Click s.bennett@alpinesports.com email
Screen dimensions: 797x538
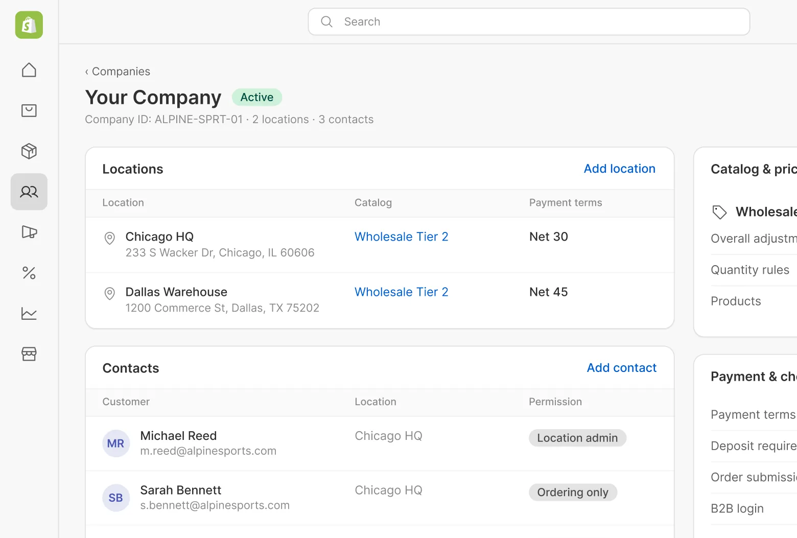click(215, 505)
